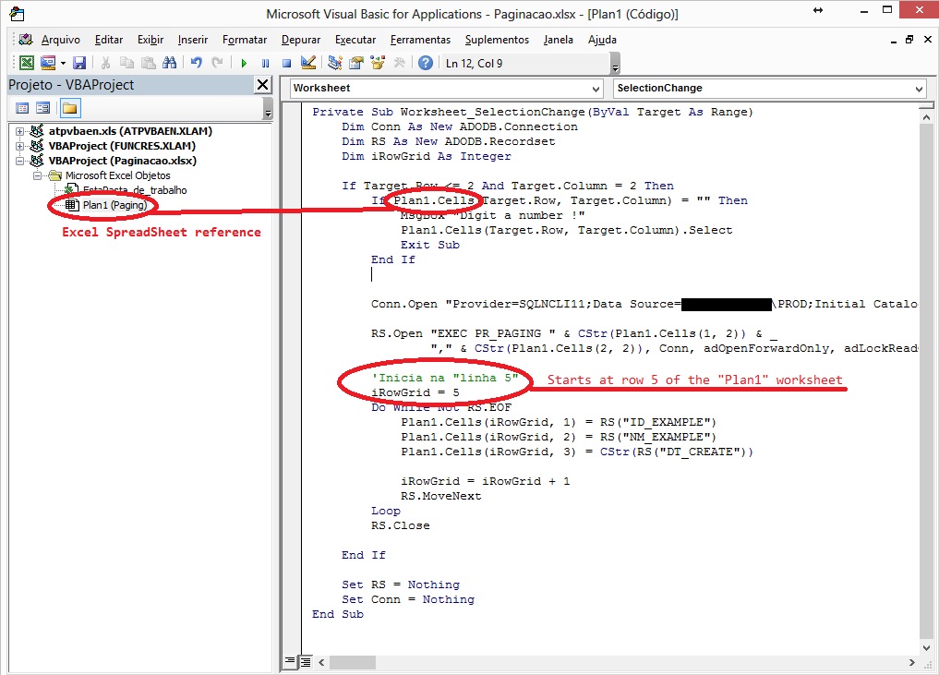This screenshot has height=675, width=939.
Task: Click the Ln 12, Col 9 position indicator
Action: 475,64
